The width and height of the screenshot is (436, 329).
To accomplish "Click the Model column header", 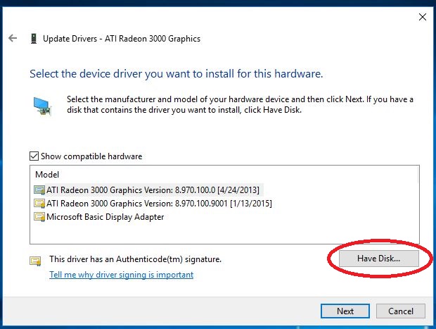I will pos(47,174).
